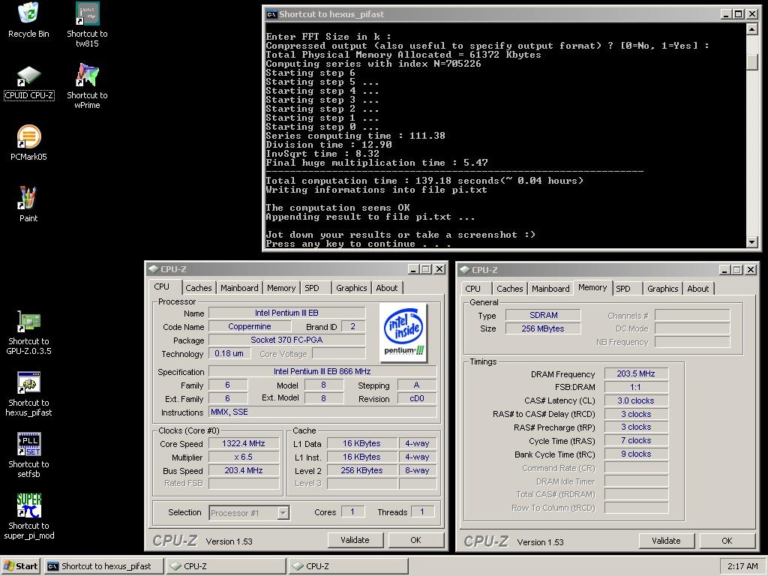Viewport: 768px width, 576px height.
Task: Click the Specification Intel Pentium III EB 866 MHz
Action: click(x=322, y=372)
